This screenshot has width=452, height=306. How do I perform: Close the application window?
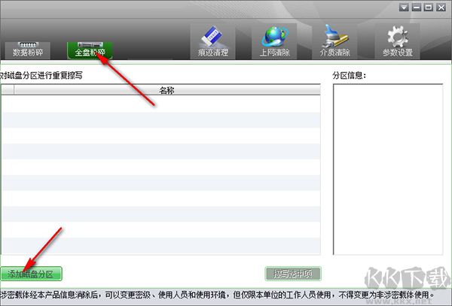tap(441, 8)
